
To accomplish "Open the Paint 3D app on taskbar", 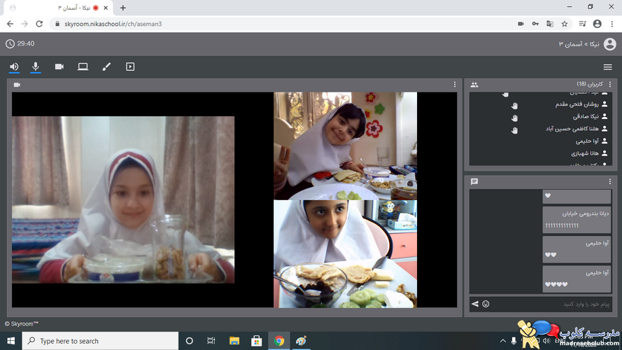I will tap(301, 341).
